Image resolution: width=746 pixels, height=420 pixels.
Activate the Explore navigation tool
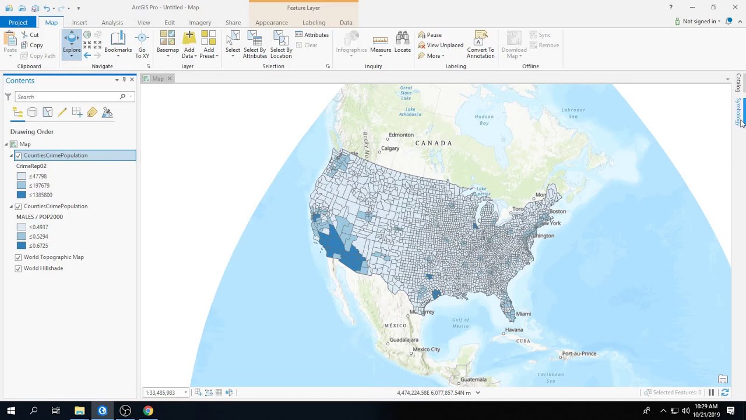[72, 44]
